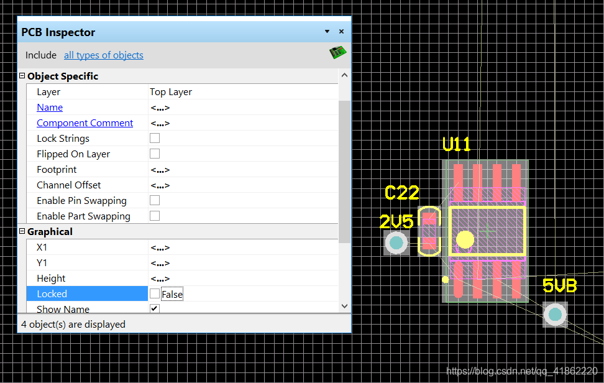The width and height of the screenshot is (604, 383).
Task: Click the 5VB designator text
Action: click(560, 285)
